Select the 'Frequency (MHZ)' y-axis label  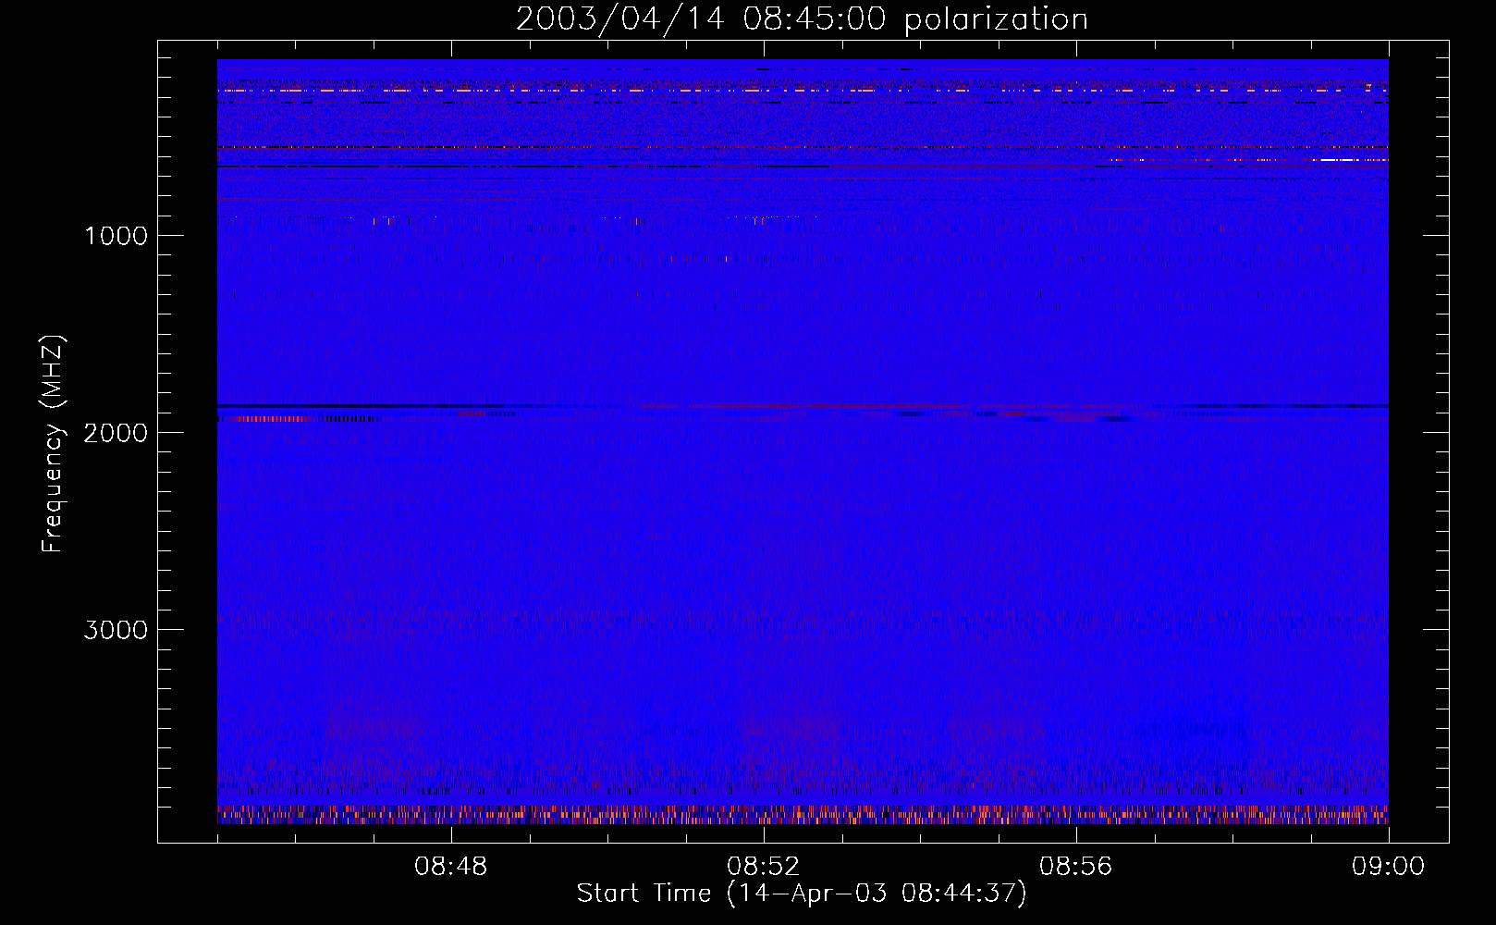pyautogui.click(x=54, y=444)
